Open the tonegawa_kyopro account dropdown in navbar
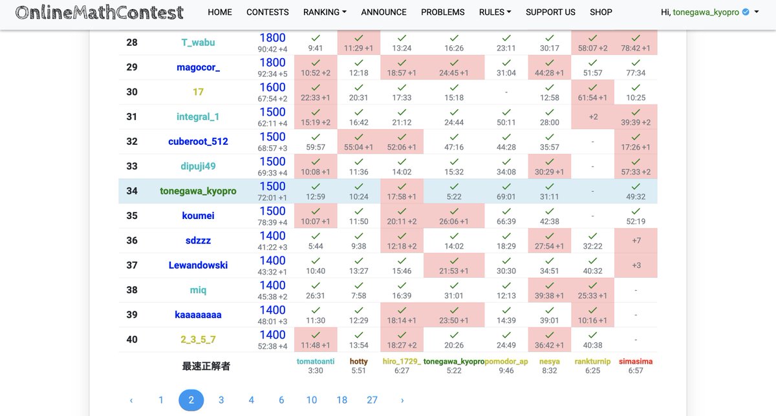 click(x=710, y=12)
